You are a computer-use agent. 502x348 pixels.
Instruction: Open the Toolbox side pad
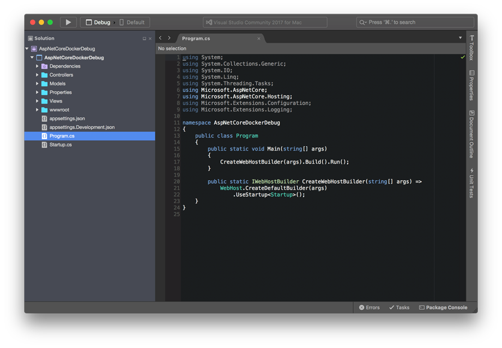coord(471,47)
